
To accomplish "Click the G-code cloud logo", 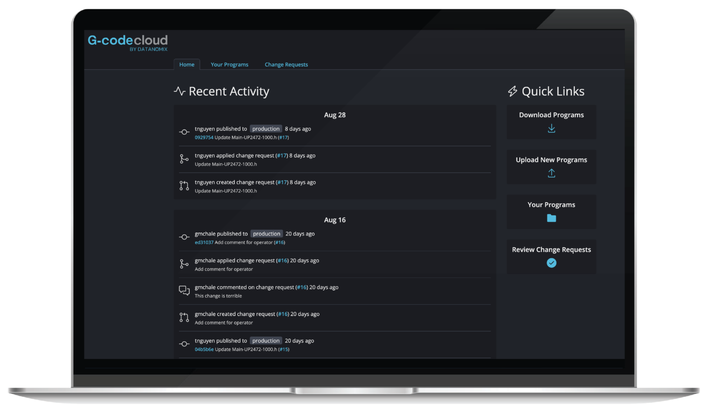I will tap(128, 42).
